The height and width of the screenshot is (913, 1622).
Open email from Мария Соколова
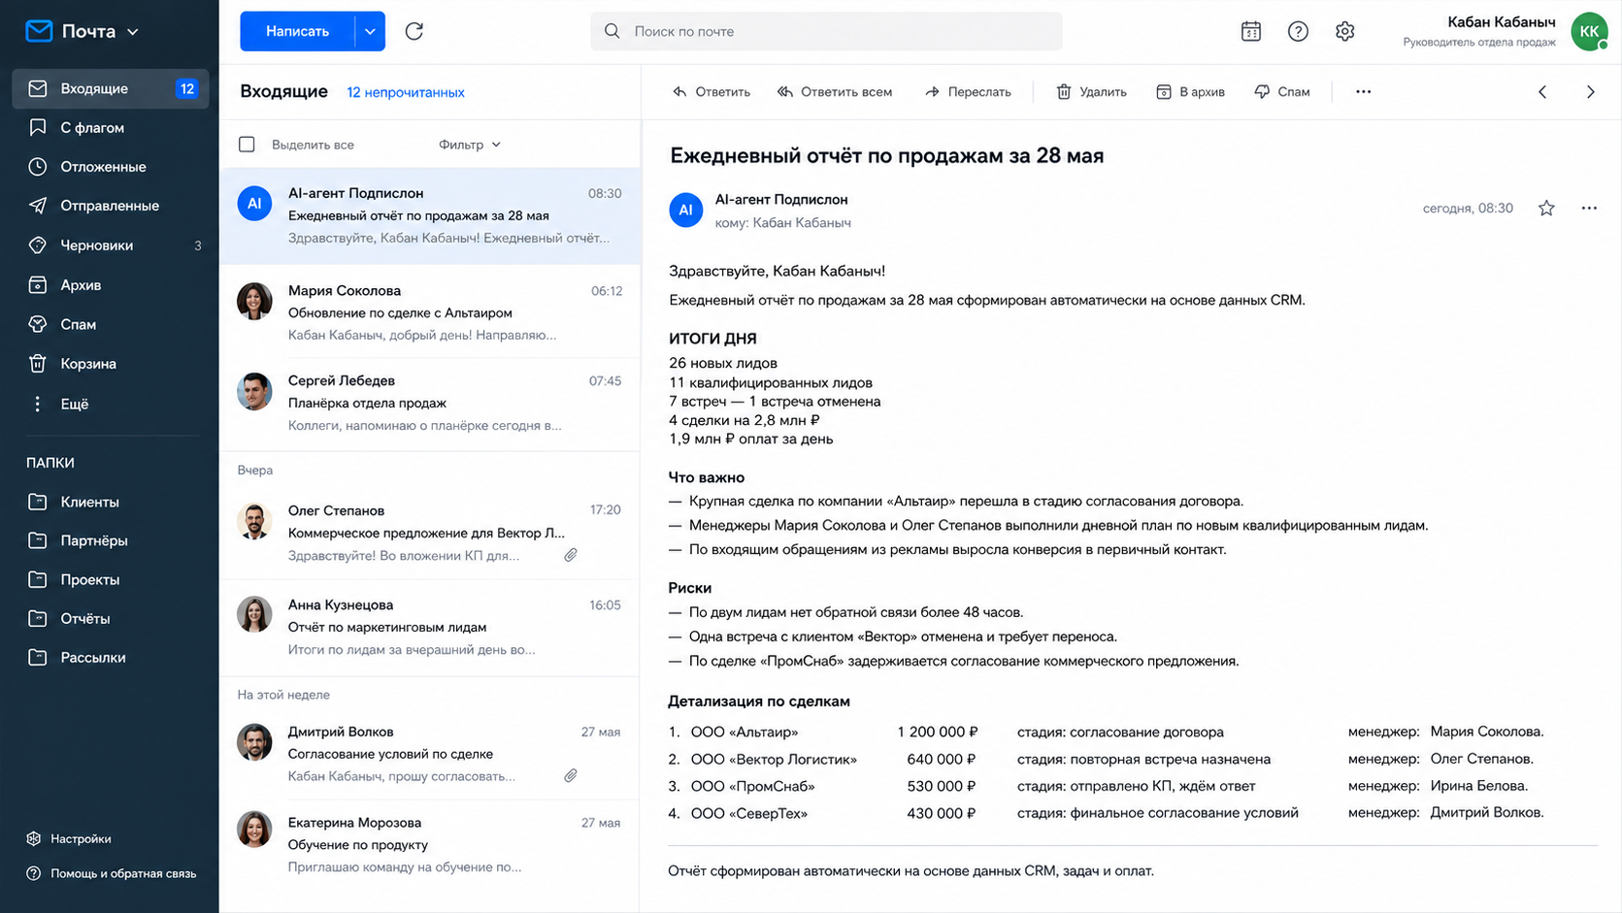pos(430,312)
